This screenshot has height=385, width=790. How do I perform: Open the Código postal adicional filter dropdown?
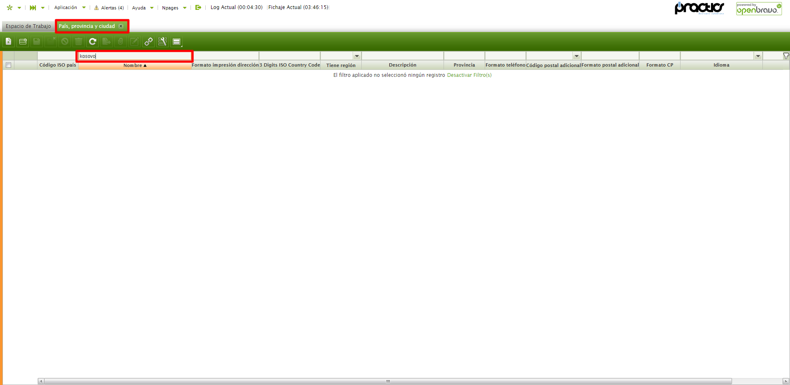pos(576,56)
